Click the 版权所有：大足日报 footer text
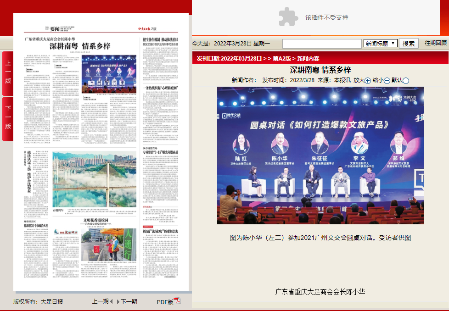 38,301
